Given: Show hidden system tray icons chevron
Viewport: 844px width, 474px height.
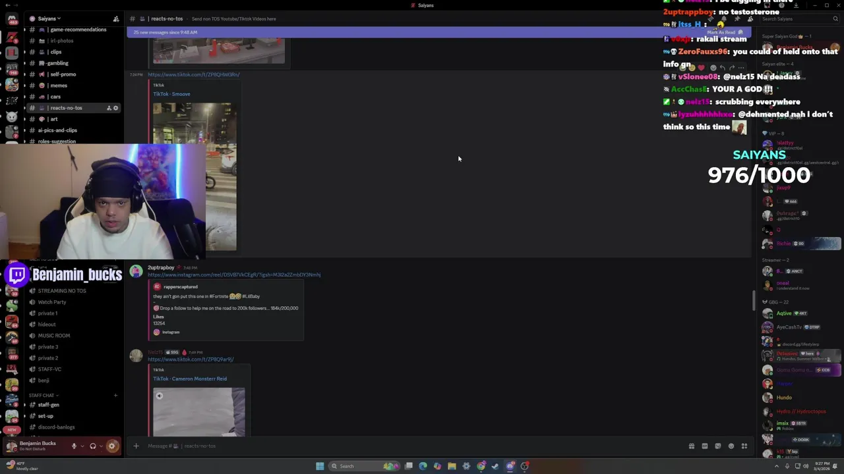Looking at the screenshot, I should click(777, 466).
